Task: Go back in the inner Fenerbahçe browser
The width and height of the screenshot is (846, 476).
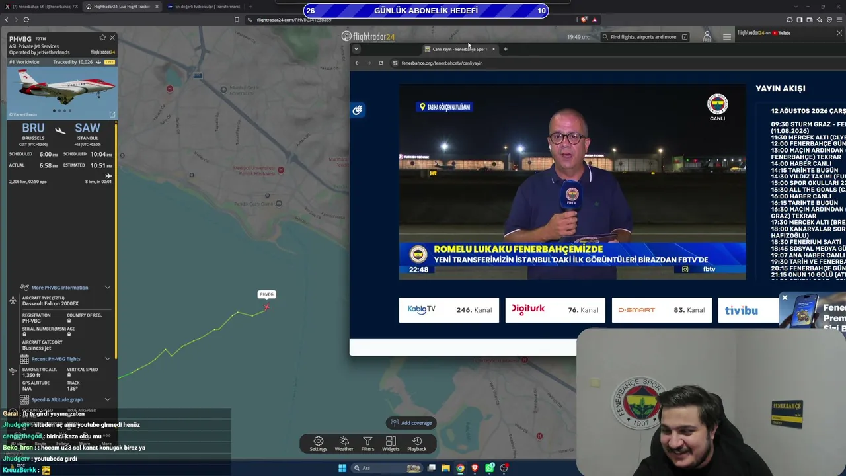Action: click(x=357, y=63)
